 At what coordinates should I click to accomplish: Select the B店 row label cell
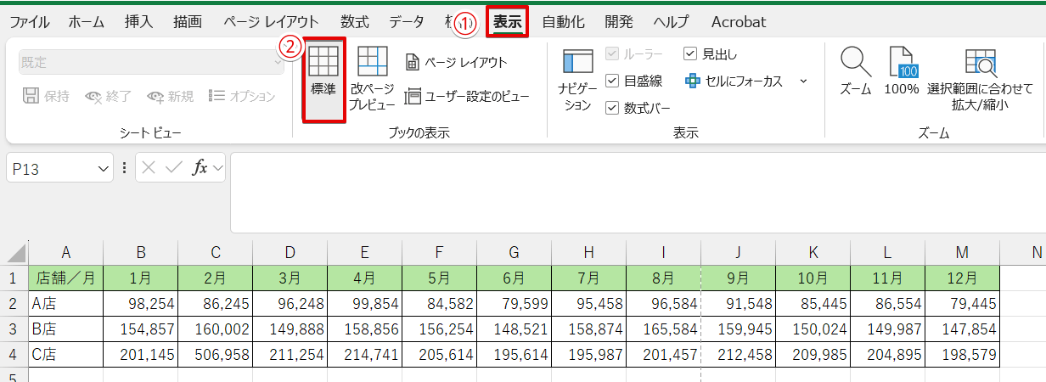click(66, 329)
